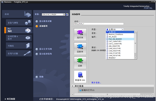Choose CAM_P016TYPE in the type list

coord(120,56)
